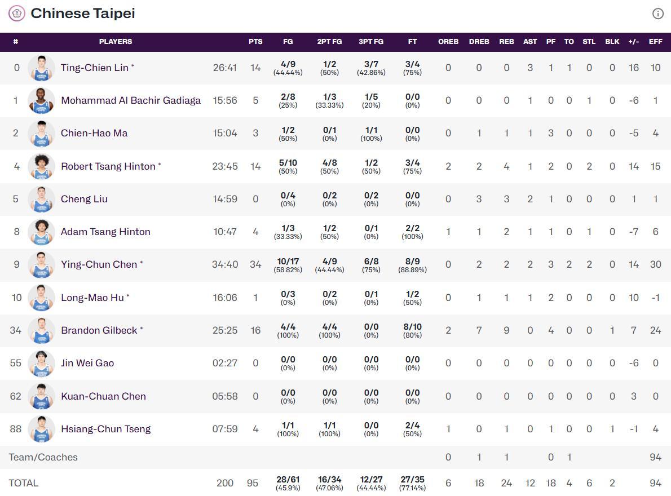Click the STL column header
The height and width of the screenshot is (496, 671).
click(589, 42)
